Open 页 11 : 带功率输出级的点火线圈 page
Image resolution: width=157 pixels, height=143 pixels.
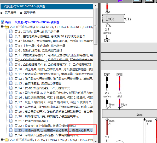(54, 74)
